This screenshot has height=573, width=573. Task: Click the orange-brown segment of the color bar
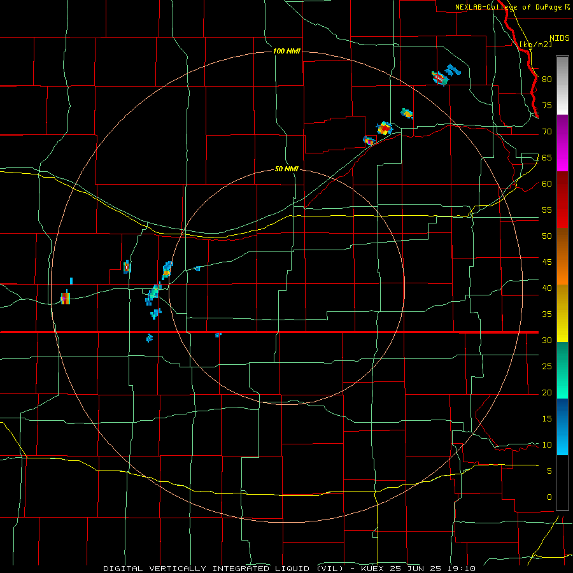(562, 256)
